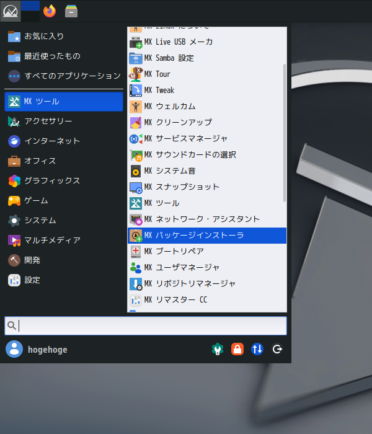
Task: Click the application list scrollbar
Action: point(285,133)
